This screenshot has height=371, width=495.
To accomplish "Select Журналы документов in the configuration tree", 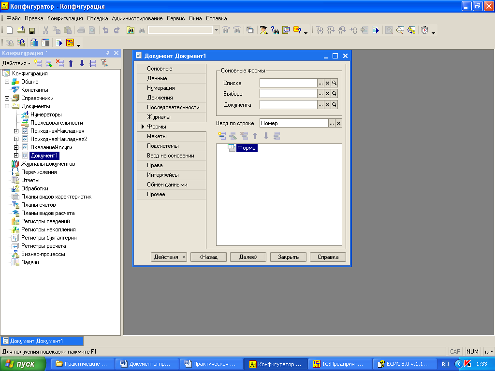I will coord(48,164).
